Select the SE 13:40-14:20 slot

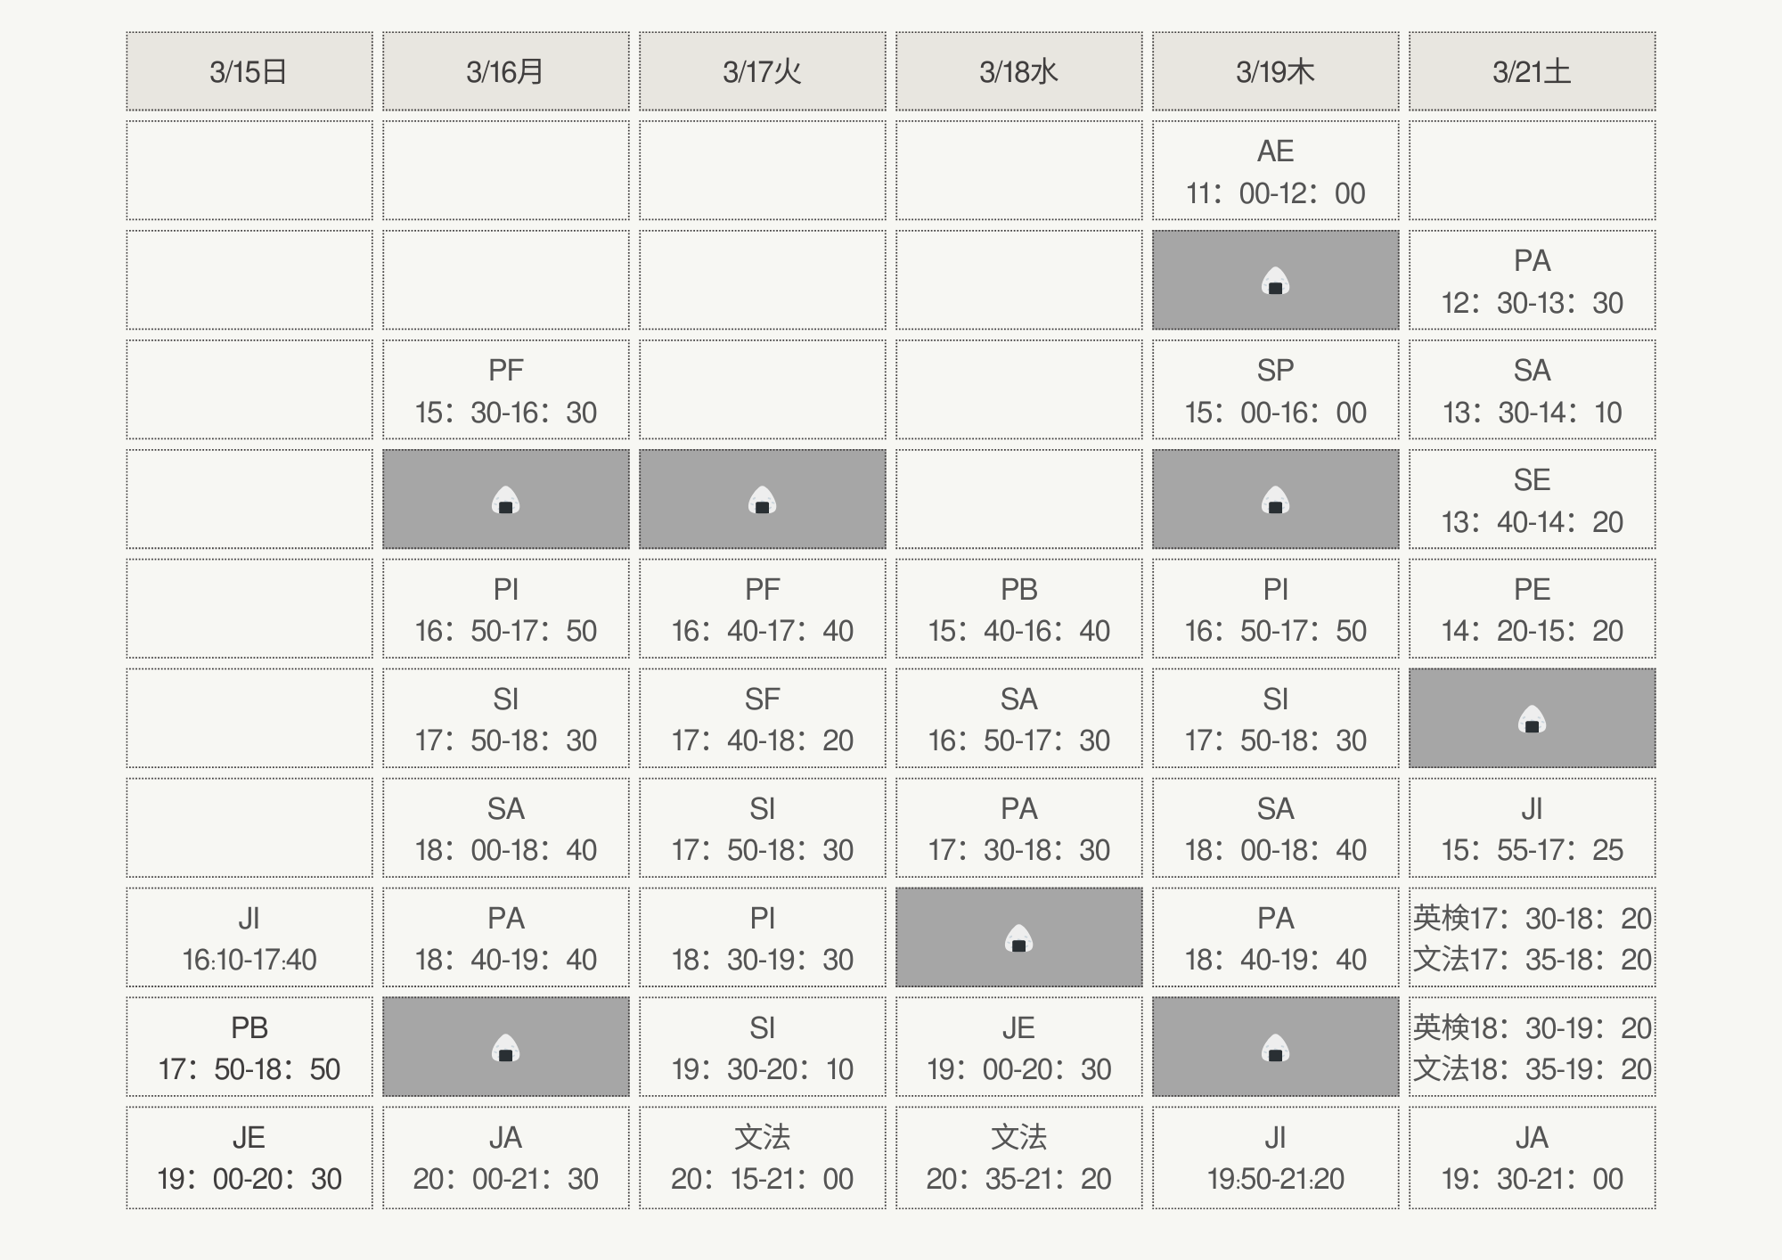(1532, 500)
